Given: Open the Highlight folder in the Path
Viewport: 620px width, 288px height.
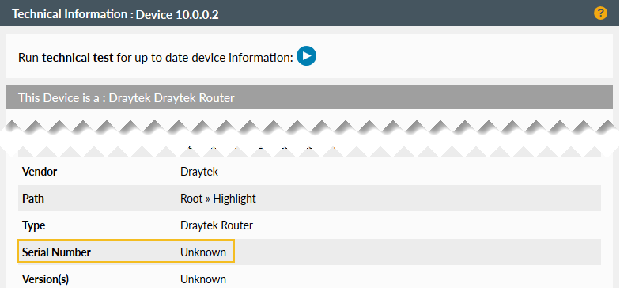Looking at the screenshot, I should point(234,199).
